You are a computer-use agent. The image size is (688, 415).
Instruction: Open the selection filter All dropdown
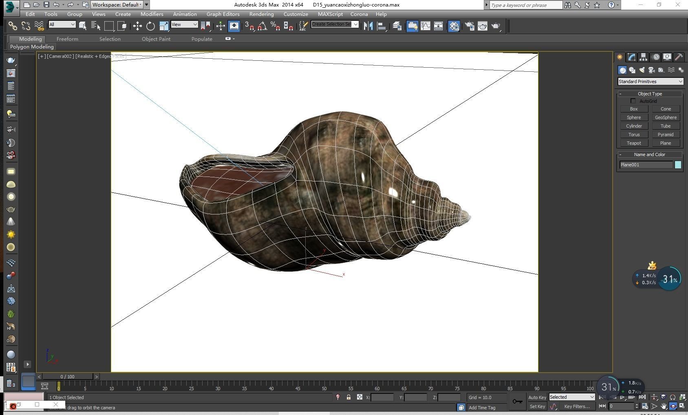[62, 24]
